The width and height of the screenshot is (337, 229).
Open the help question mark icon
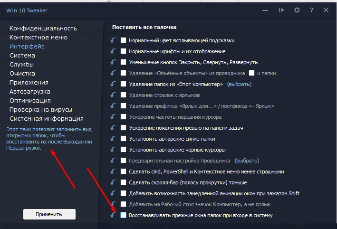point(311,10)
